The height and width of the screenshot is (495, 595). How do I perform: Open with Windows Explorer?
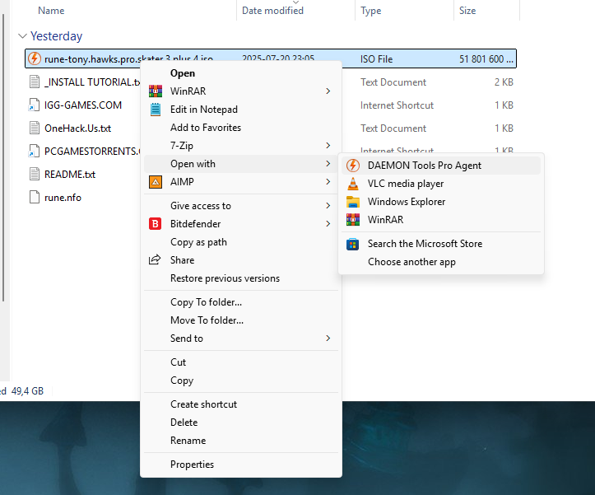tap(441, 202)
